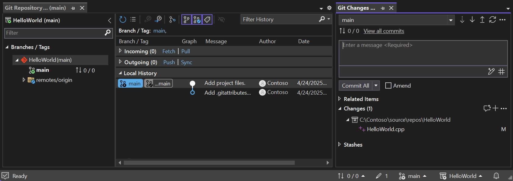
Task: Click the Refresh icon in history toolbar
Action: pyautogui.click(x=123, y=19)
